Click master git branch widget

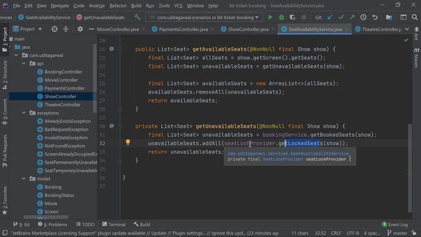click(x=397, y=233)
